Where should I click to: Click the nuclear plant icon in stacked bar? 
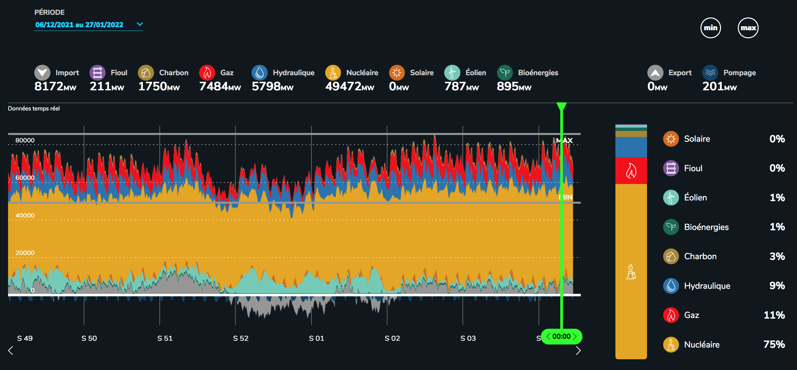click(631, 272)
